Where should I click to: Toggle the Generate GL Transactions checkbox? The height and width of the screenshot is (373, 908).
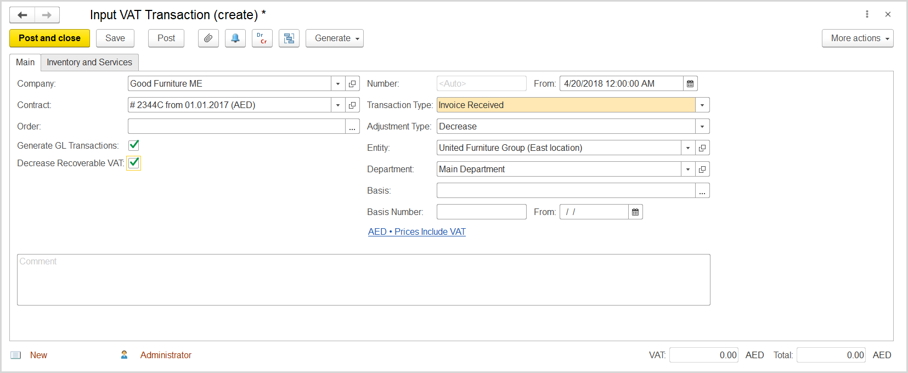(134, 145)
